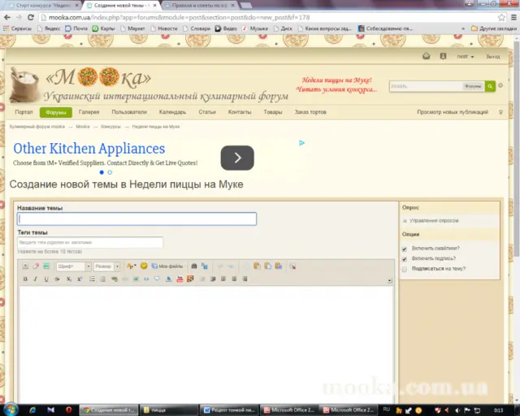Apply italic formatting in the editor
Viewport: 520px width, 416px height.
point(36,279)
